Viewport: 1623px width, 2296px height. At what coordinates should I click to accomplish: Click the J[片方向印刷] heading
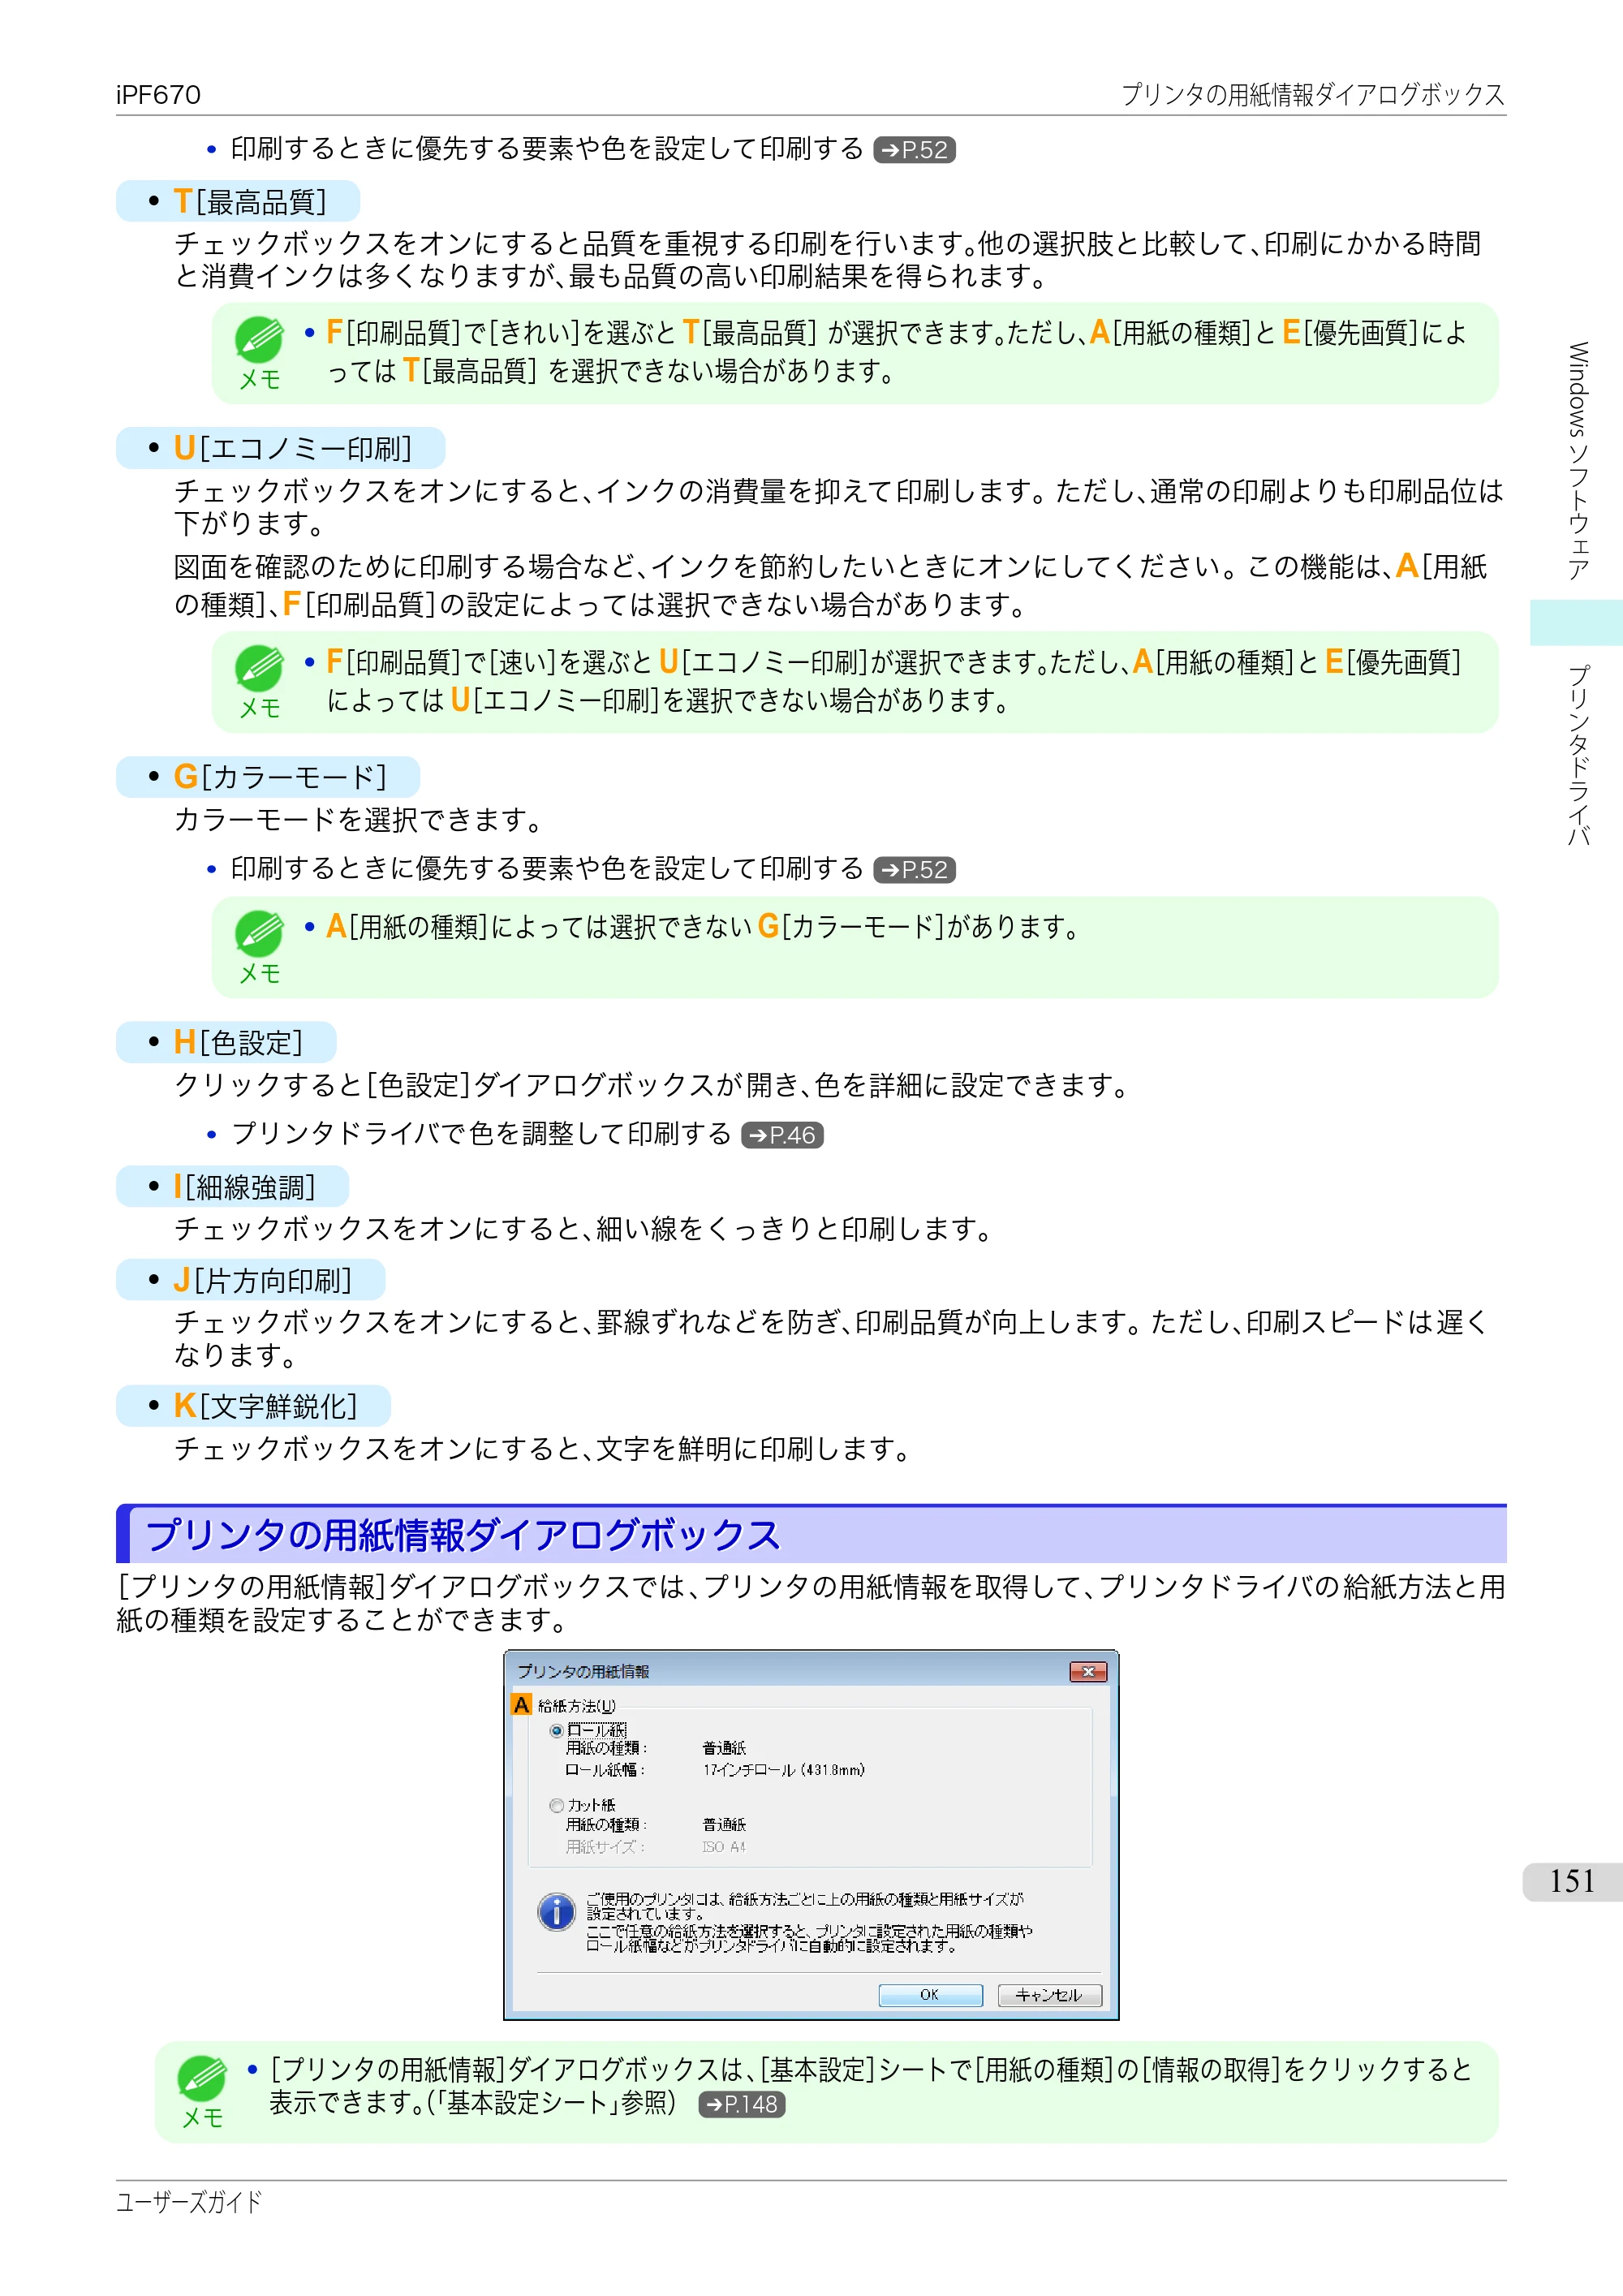point(251,1279)
